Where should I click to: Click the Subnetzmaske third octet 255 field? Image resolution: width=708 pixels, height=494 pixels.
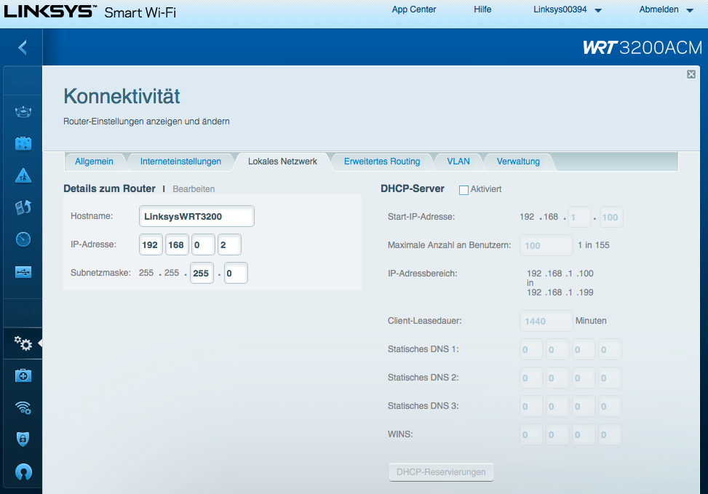pos(202,273)
